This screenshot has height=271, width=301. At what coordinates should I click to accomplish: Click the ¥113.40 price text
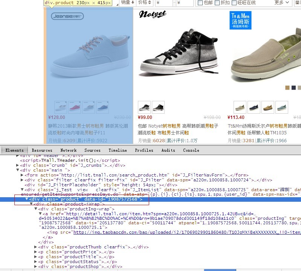236,117
